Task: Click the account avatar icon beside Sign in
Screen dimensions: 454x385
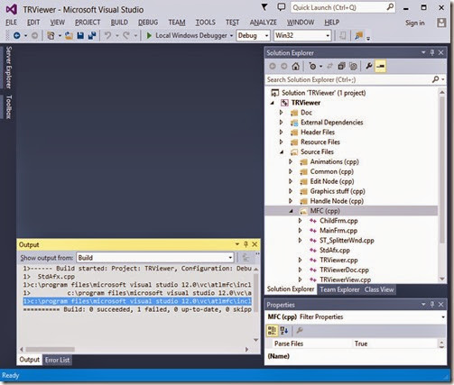Action: coord(441,23)
